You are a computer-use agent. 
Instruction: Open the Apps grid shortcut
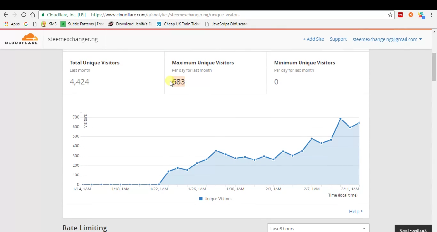(12, 24)
